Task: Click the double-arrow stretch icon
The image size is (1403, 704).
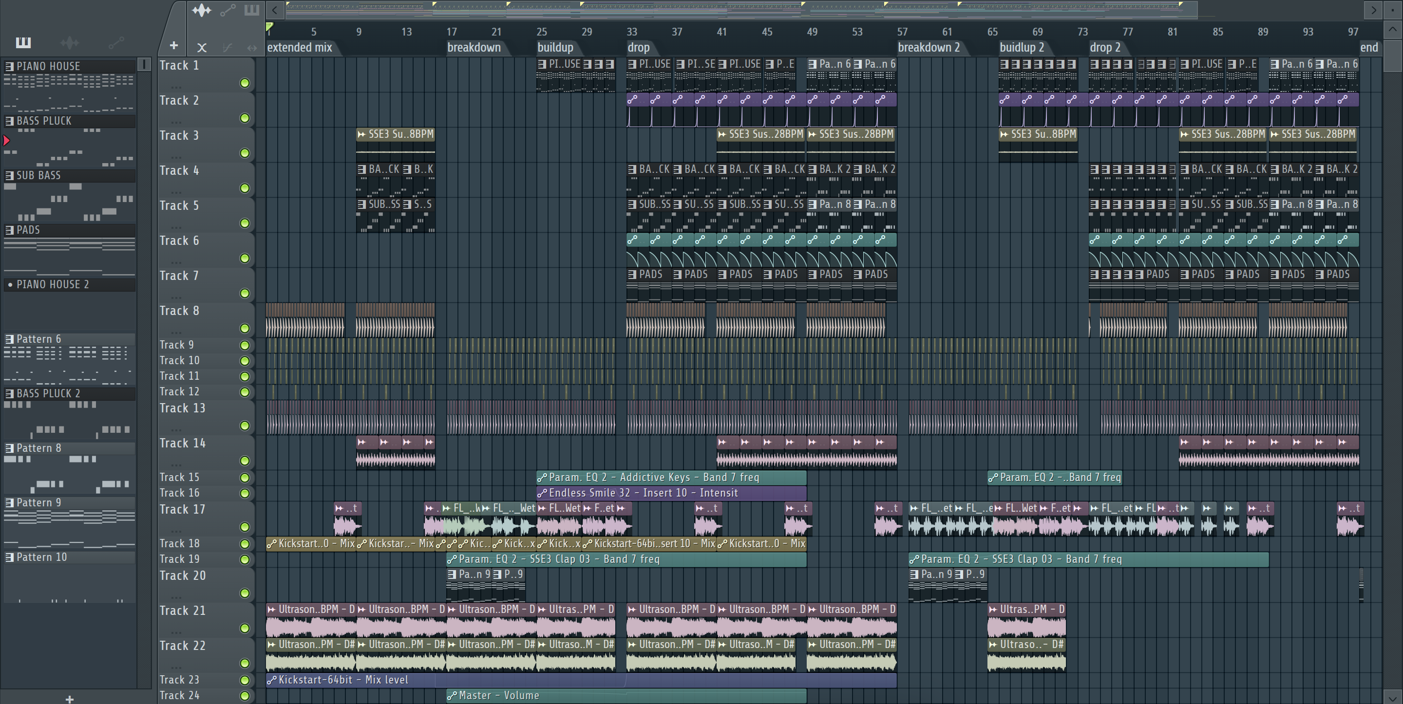Action: pos(252,48)
